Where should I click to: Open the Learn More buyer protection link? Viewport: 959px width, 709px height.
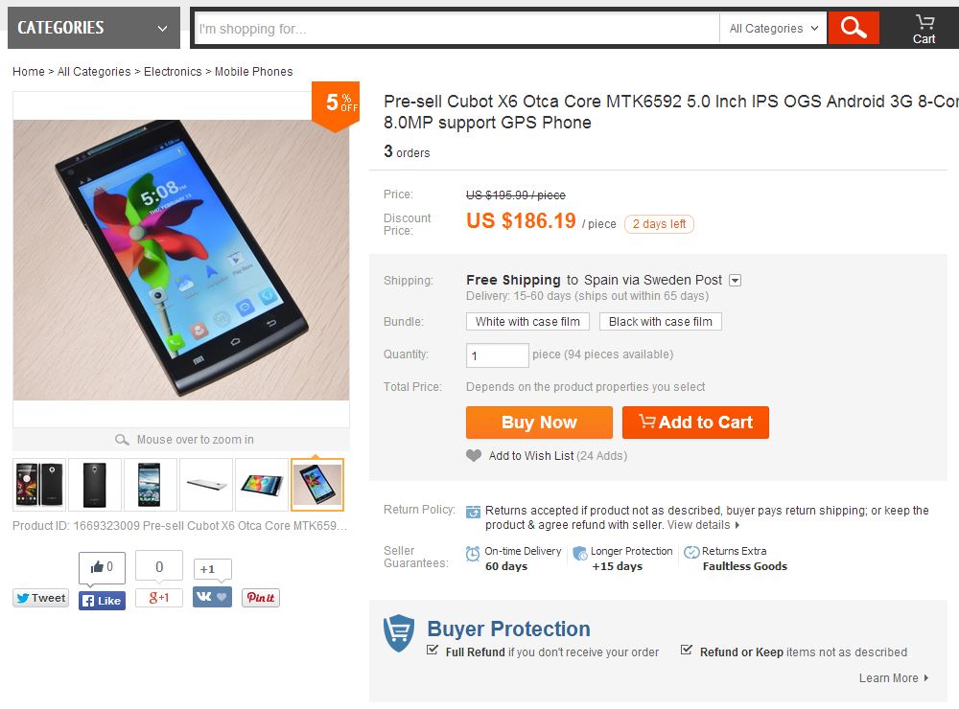(893, 678)
